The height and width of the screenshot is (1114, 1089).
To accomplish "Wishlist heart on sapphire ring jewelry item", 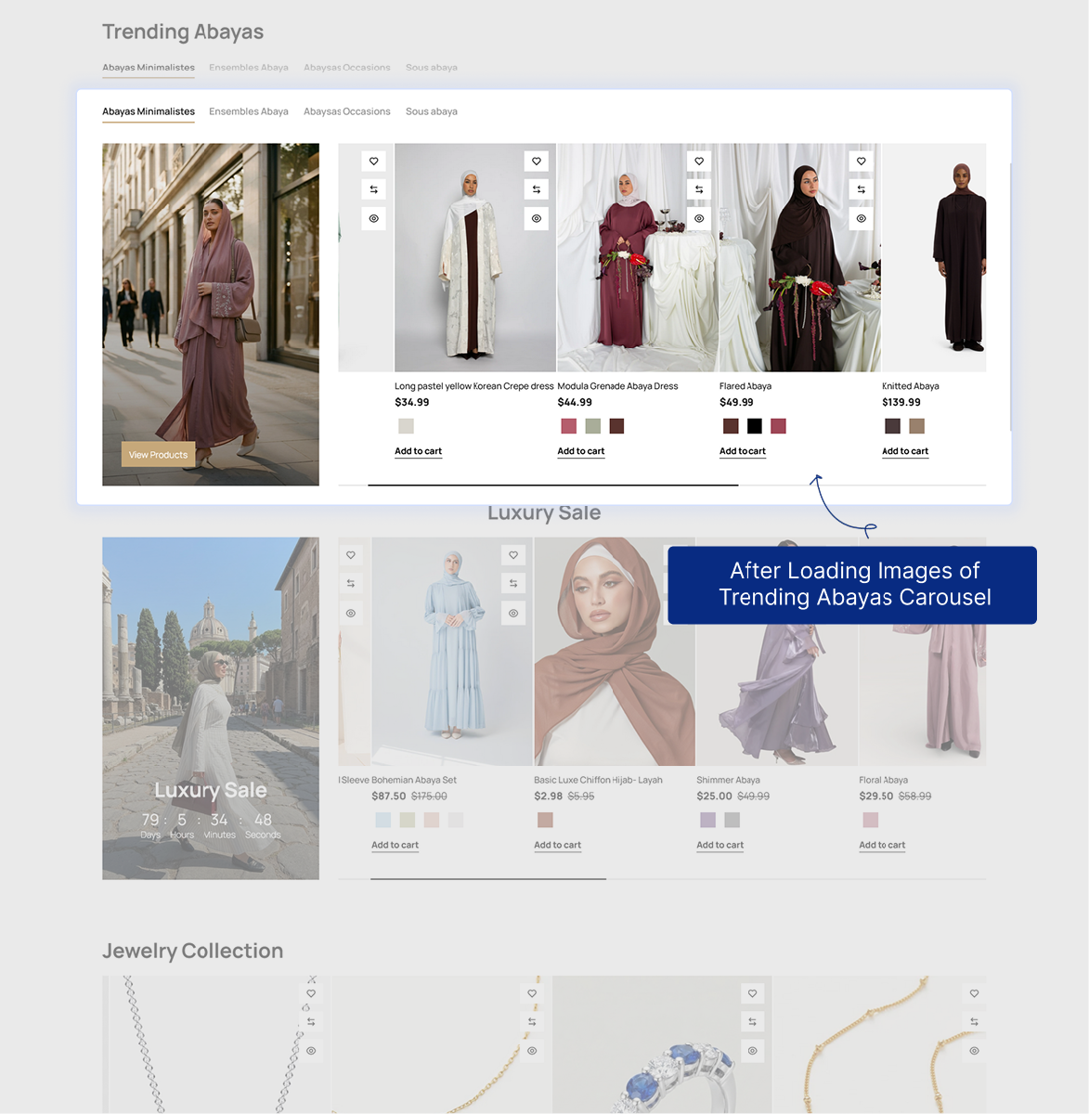I will pyautogui.click(x=753, y=993).
